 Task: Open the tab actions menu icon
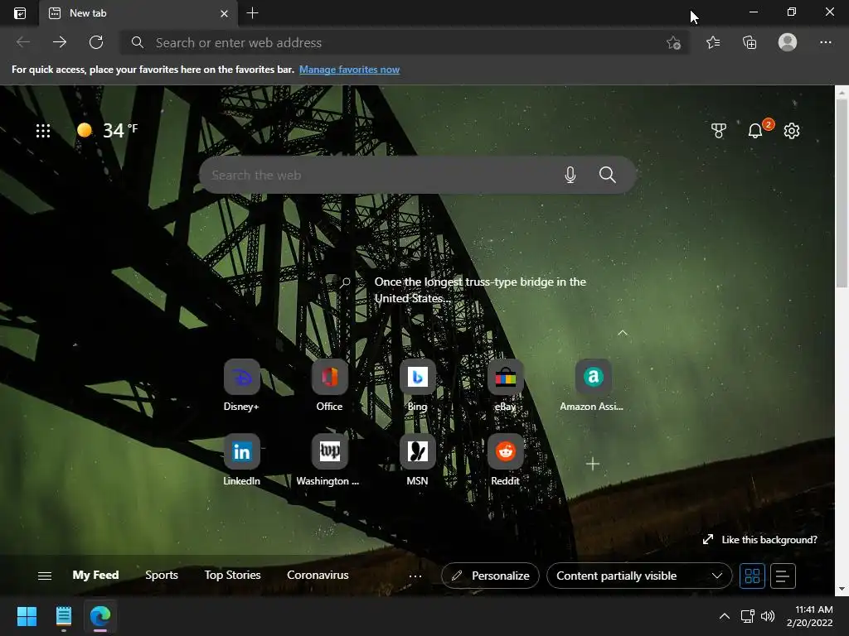point(20,13)
